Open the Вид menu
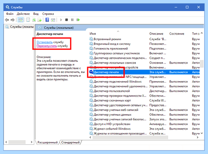This screenshot has width=208, height=154. pos(36,14)
